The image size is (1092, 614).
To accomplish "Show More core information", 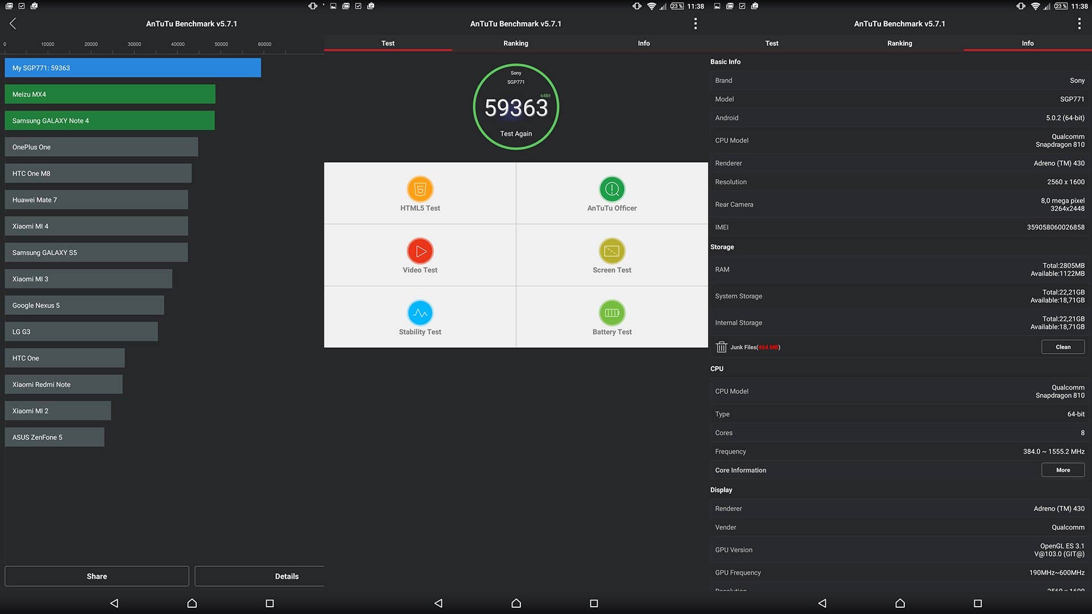I will tap(1062, 470).
